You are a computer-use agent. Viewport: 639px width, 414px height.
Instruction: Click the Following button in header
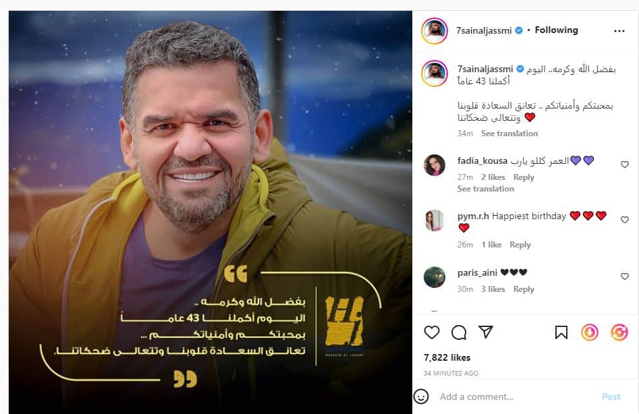click(x=556, y=30)
